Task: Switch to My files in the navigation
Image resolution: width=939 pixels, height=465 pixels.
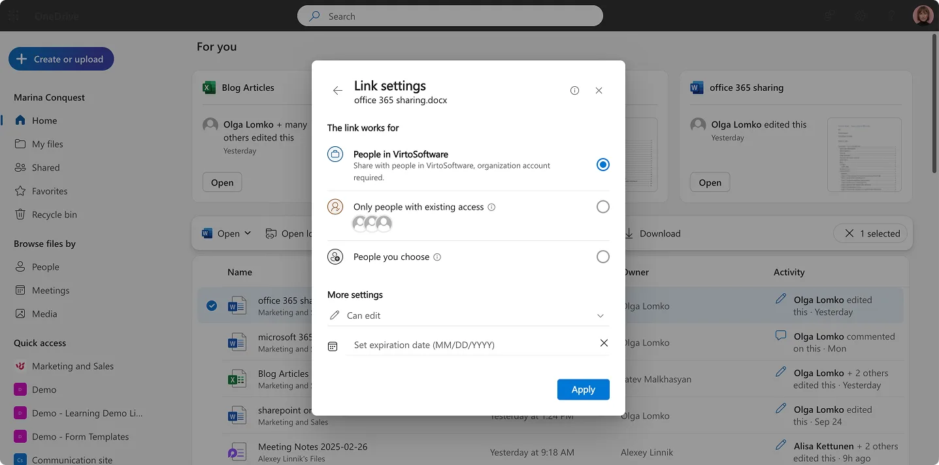Action: [x=48, y=144]
